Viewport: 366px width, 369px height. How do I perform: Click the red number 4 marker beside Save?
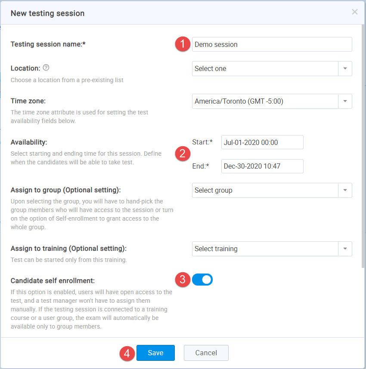click(x=127, y=353)
